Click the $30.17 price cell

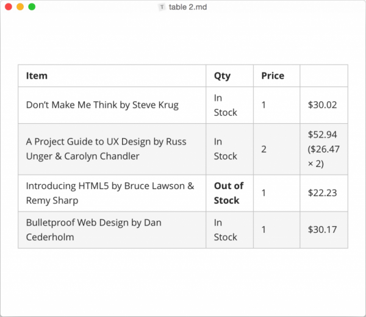(324, 230)
